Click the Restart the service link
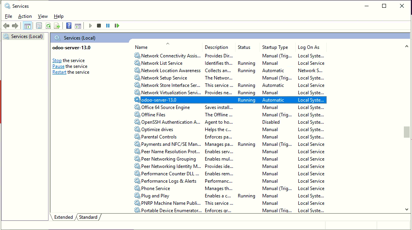The width and height of the screenshot is (412, 230). pyautogui.click(x=59, y=72)
